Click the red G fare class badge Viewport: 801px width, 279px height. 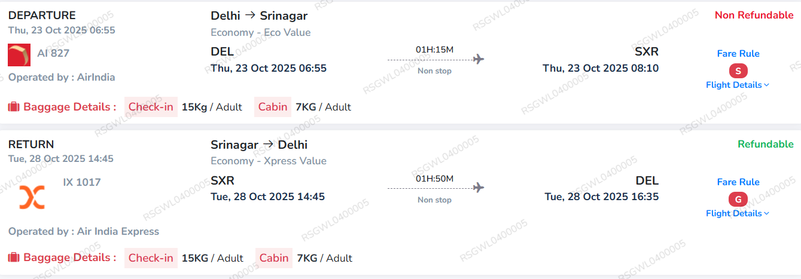click(738, 200)
